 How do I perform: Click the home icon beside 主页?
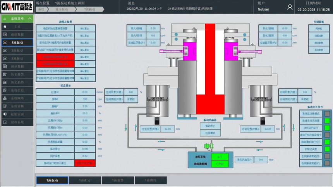pos(5,27)
